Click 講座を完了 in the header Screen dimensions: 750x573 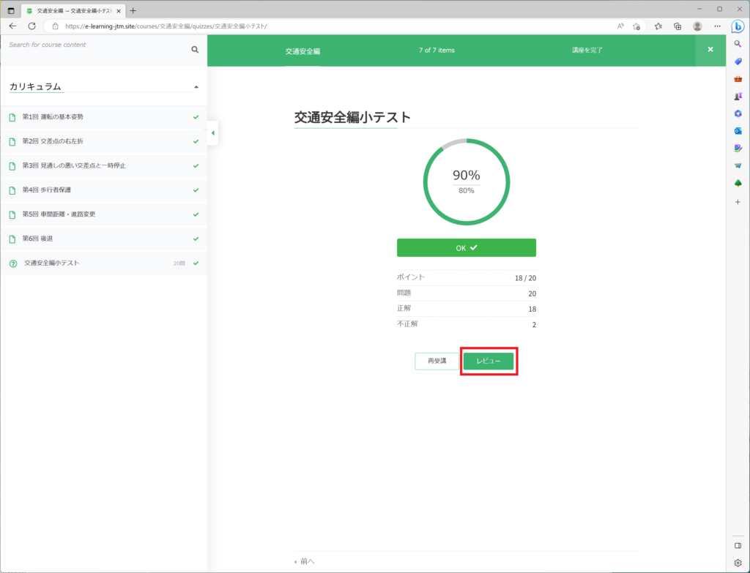[x=587, y=50]
